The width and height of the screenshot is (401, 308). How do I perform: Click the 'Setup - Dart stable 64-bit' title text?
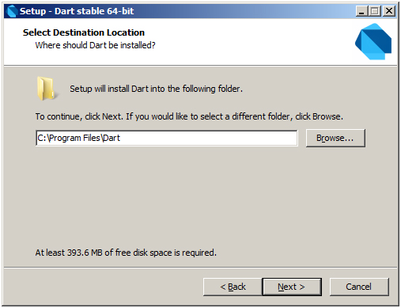77,11
